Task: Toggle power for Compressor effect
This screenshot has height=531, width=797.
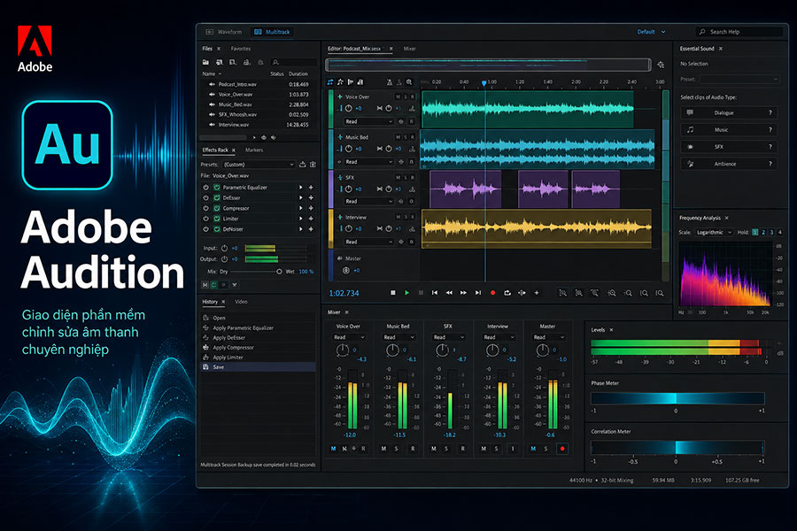Action: [x=205, y=208]
